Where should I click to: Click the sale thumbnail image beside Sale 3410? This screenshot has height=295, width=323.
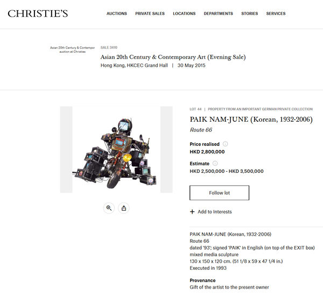pos(73,50)
